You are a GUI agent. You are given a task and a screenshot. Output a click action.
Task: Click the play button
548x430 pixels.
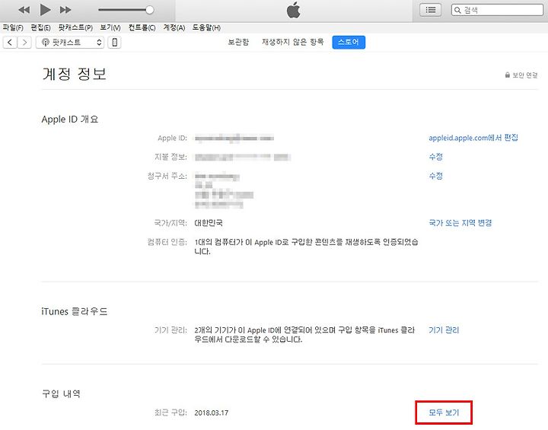coord(45,10)
